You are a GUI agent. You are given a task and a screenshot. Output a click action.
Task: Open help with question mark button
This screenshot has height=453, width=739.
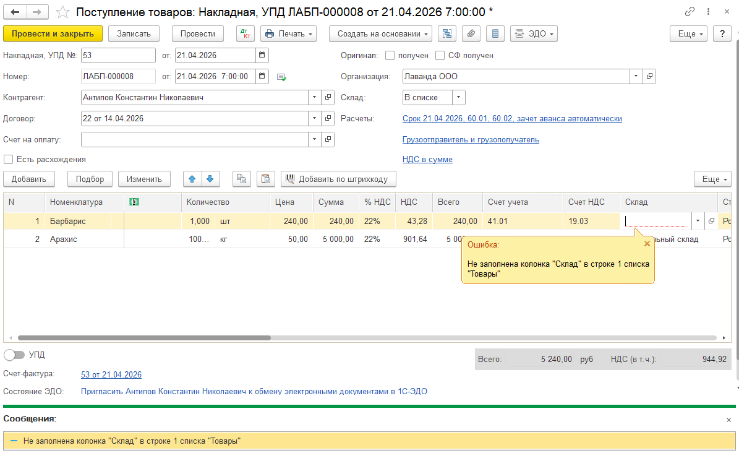pyautogui.click(x=722, y=33)
